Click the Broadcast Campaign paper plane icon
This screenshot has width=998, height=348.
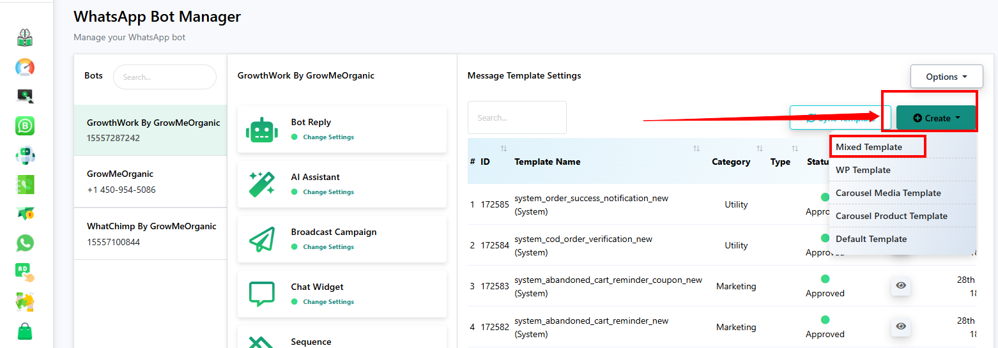point(262,239)
